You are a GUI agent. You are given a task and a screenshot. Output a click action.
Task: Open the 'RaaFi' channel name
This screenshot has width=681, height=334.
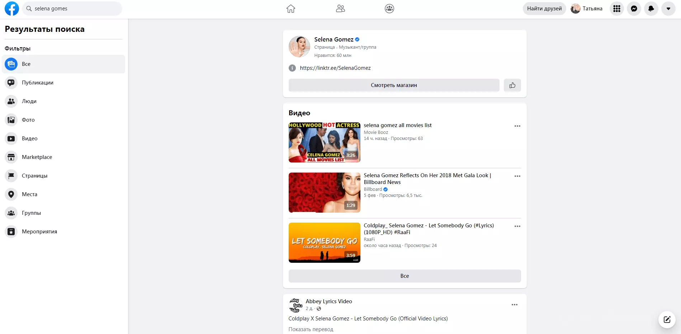[369, 239]
